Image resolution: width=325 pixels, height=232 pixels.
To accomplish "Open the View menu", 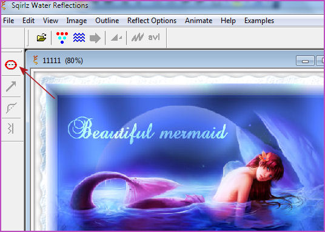I will 50,21.
